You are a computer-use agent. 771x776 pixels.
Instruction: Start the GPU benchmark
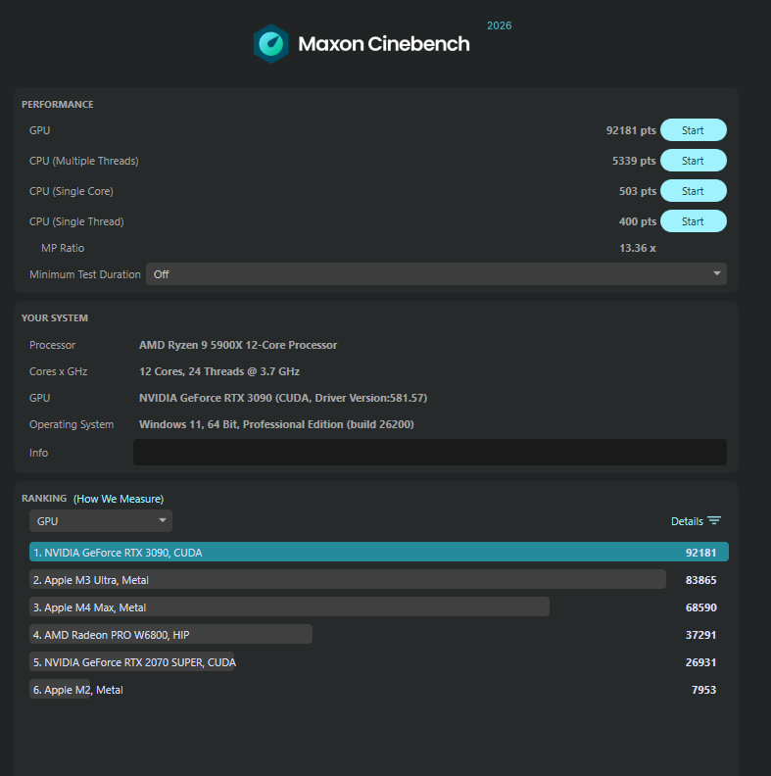tap(694, 130)
